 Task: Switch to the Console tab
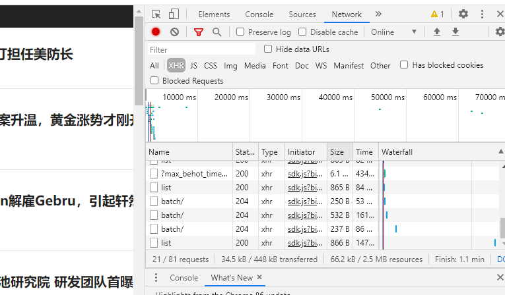coord(259,14)
